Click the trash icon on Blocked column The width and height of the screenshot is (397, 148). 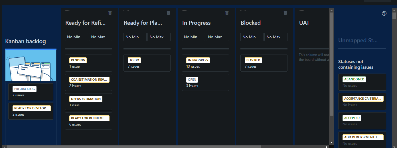point(285,13)
